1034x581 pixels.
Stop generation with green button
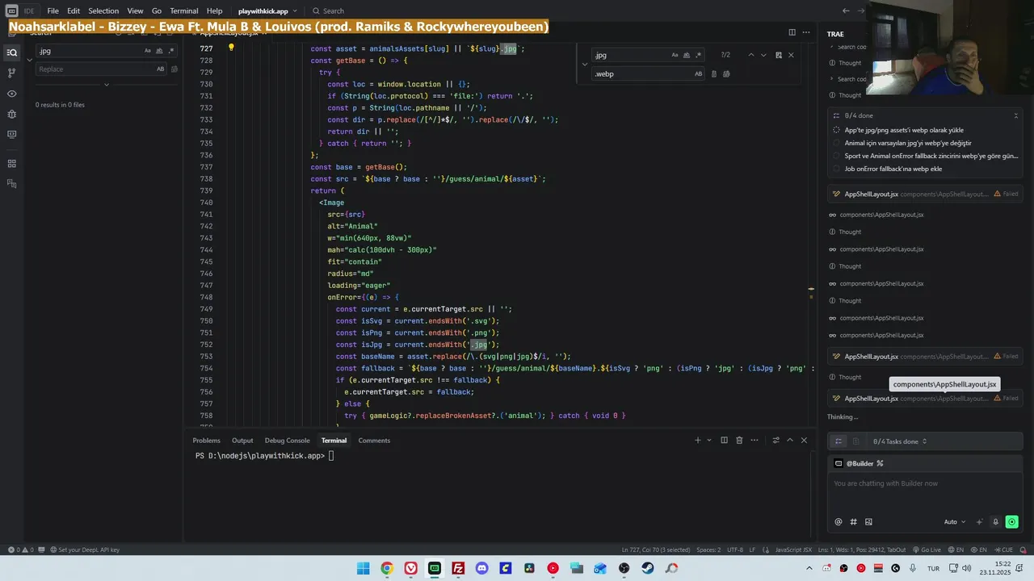point(1011,522)
